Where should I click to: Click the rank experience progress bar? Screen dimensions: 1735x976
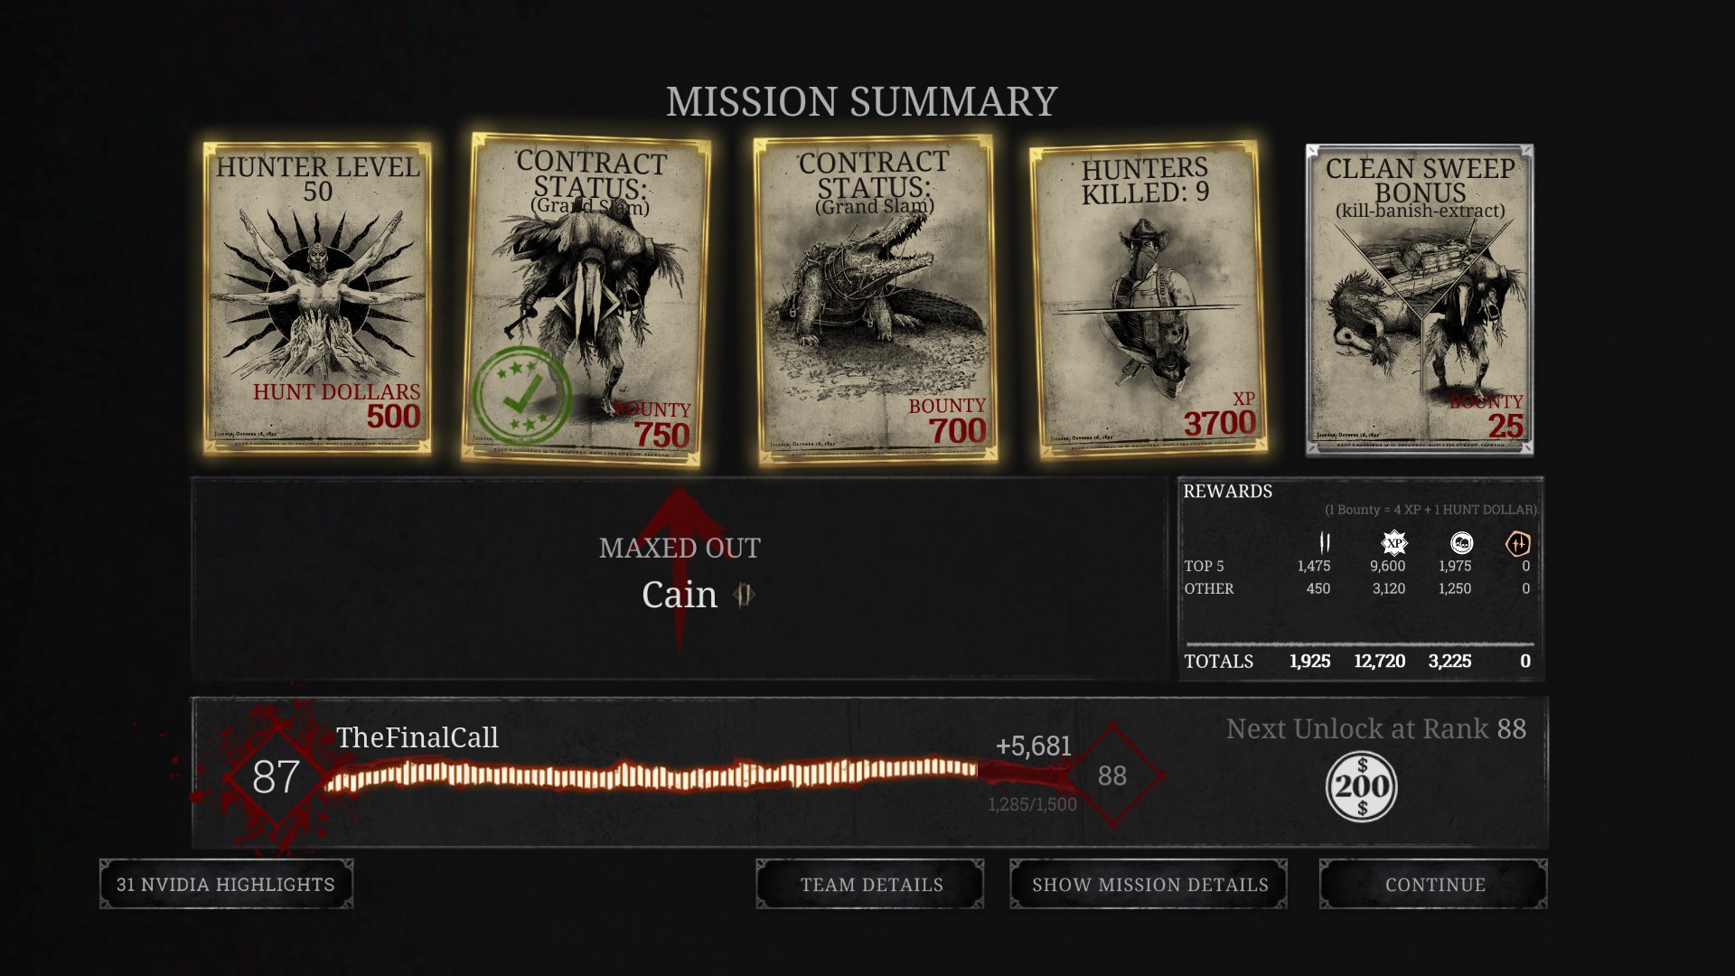(x=651, y=775)
